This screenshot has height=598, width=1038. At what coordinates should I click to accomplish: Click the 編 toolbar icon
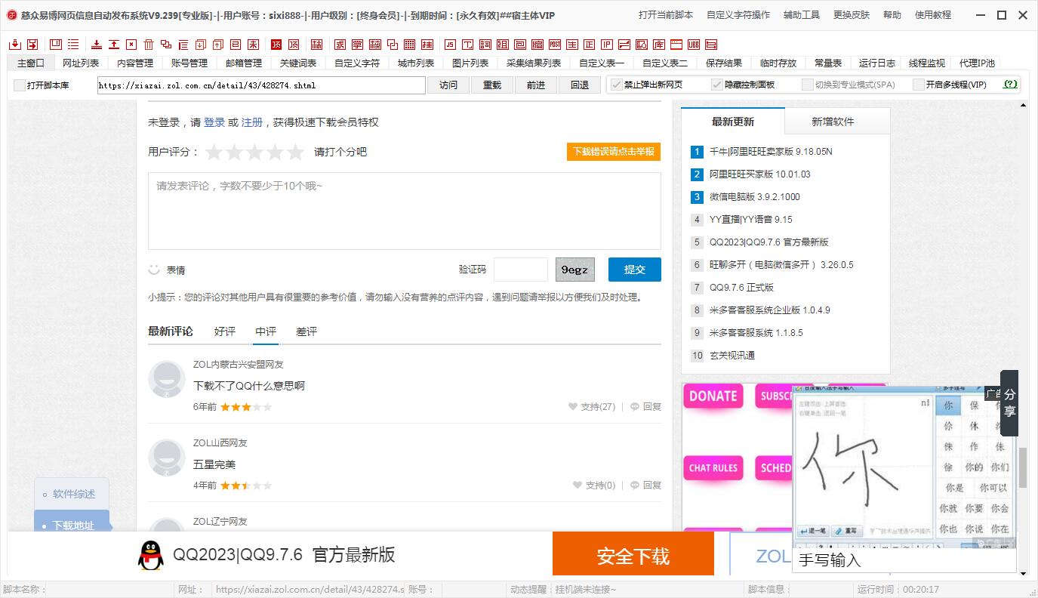coord(537,45)
